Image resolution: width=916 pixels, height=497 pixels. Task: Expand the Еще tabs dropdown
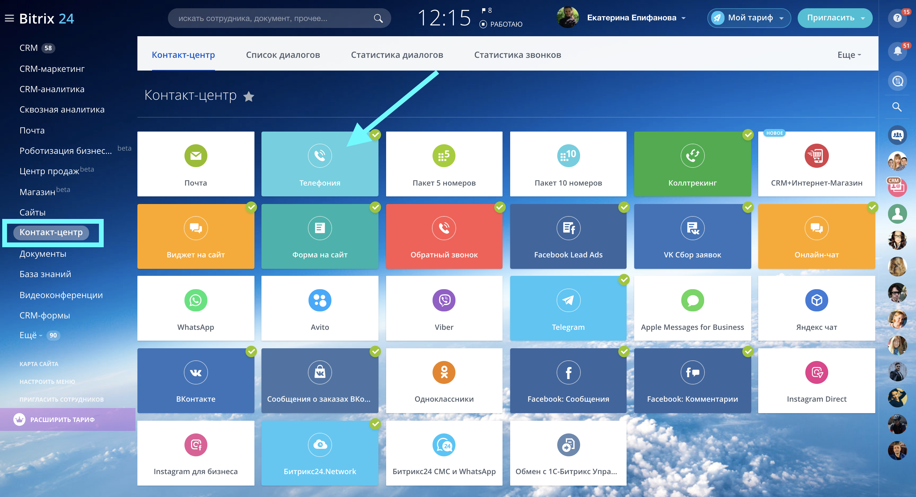(x=849, y=55)
